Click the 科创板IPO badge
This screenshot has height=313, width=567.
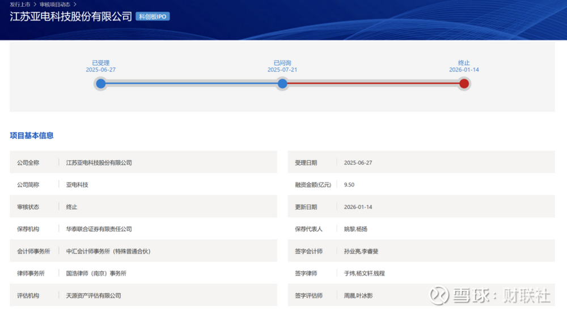(x=153, y=16)
